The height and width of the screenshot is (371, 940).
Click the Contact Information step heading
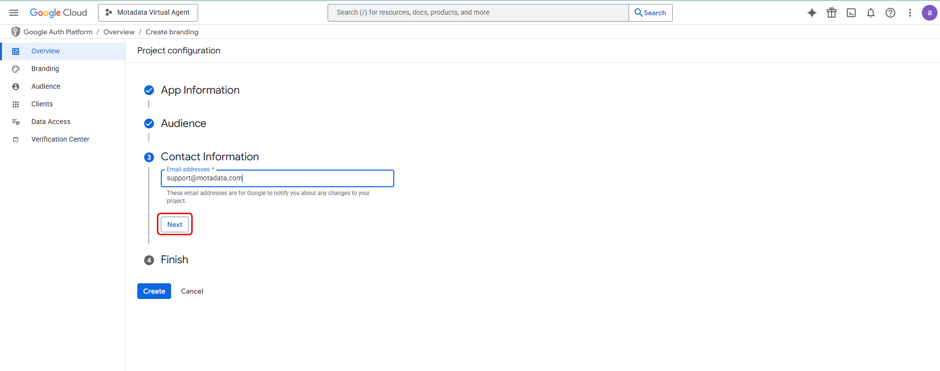pyautogui.click(x=210, y=157)
